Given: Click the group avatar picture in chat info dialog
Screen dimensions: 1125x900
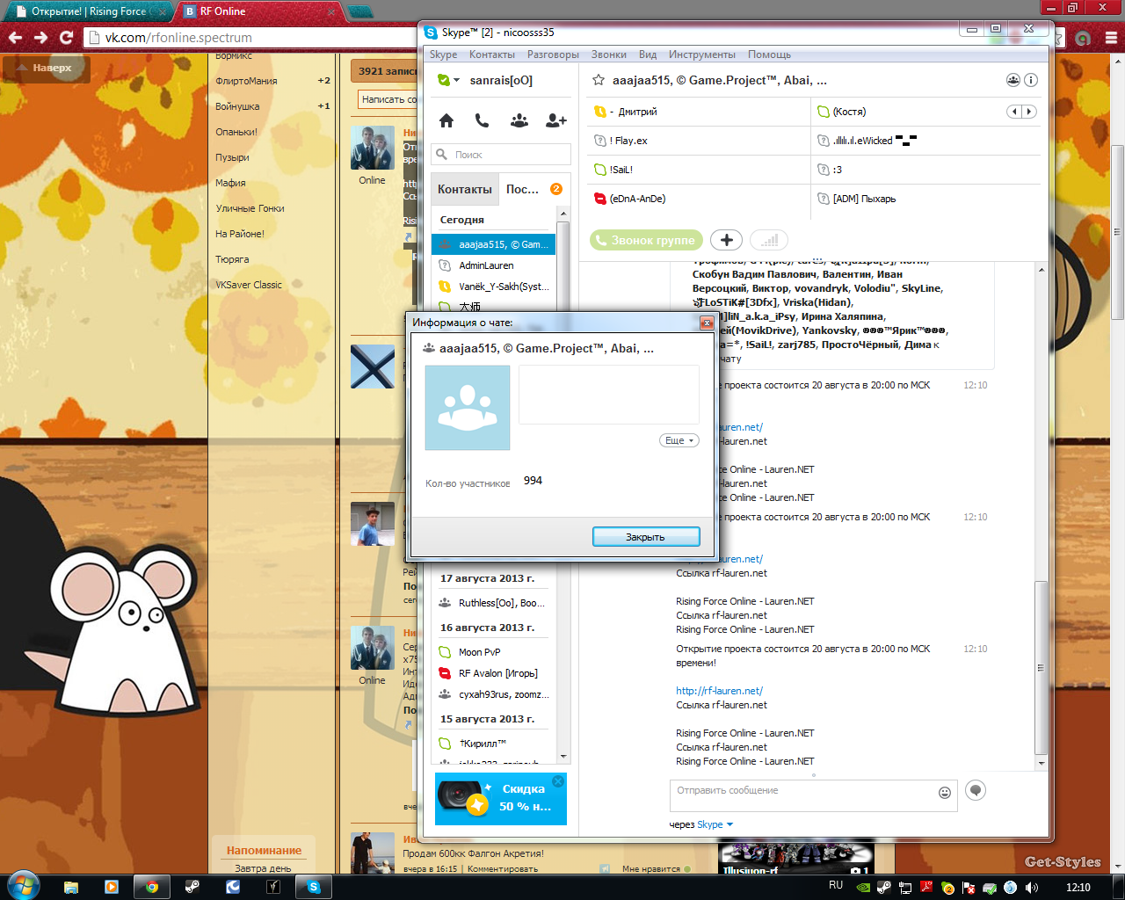Looking at the screenshot, I should (468, 408).
